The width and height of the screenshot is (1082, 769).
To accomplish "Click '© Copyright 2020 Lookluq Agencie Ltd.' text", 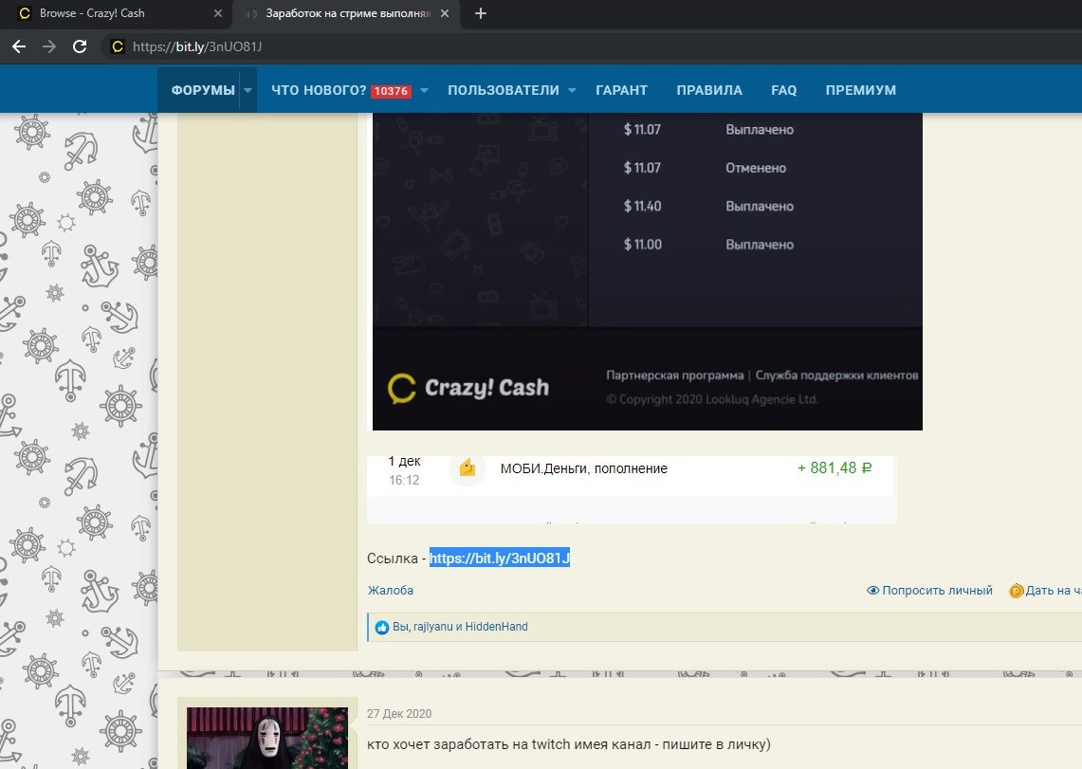I will (x=711, y=399).
